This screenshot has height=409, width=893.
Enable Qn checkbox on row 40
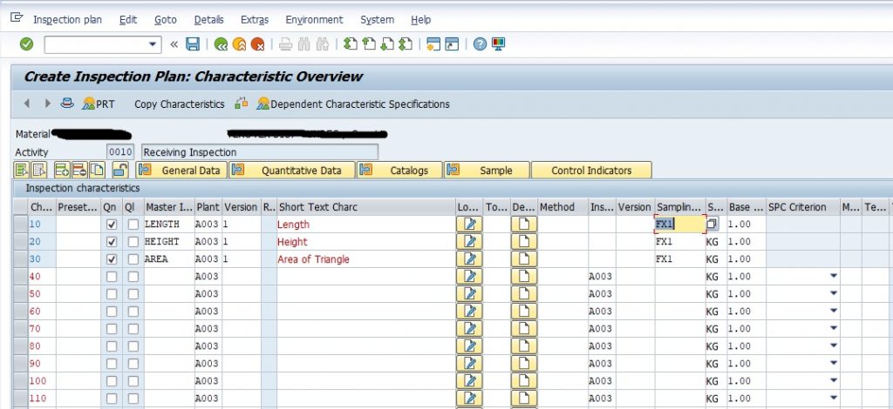[x=112, y=277]
